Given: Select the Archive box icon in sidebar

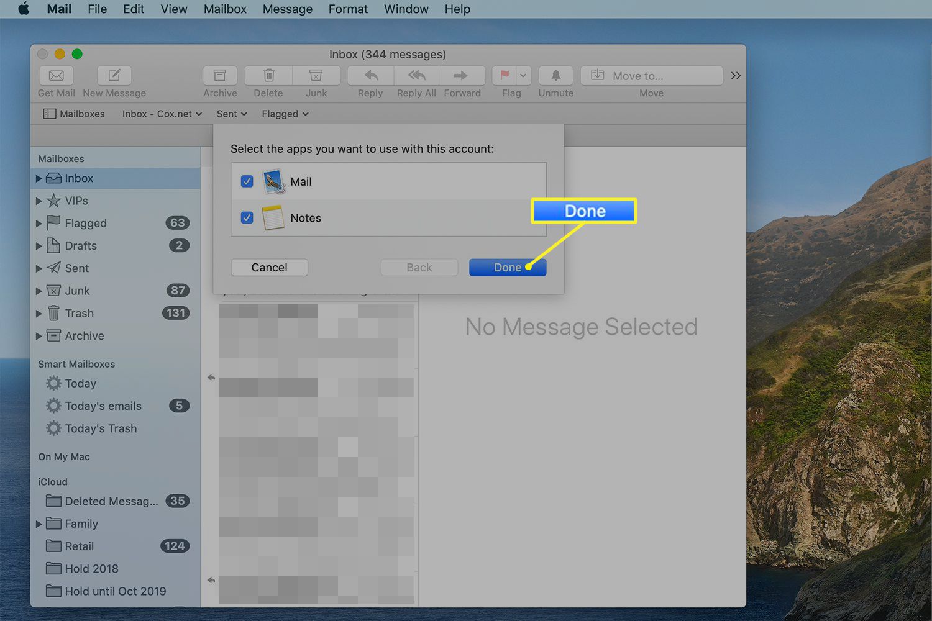Looking at the screenshot, I should click(54, 335).
